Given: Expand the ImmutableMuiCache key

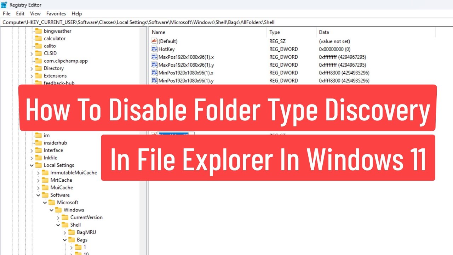Looking at the screenshot, I should point(38,173).
